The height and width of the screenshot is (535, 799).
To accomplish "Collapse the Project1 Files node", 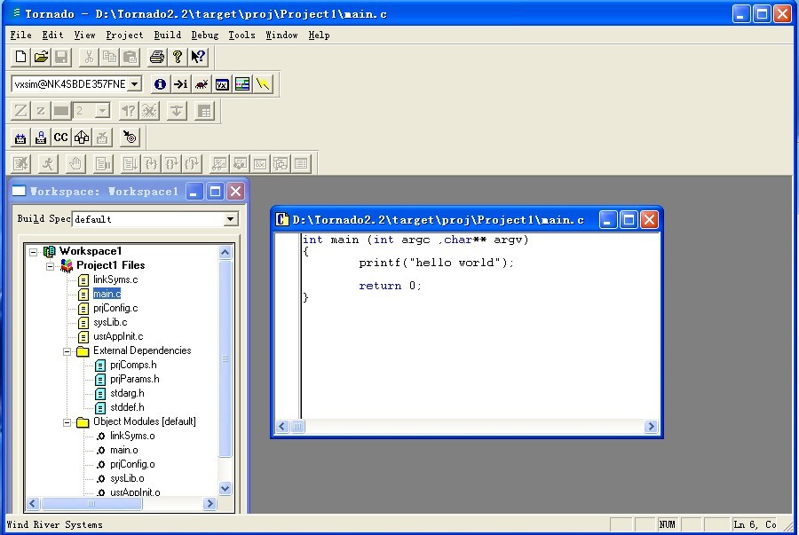I will (x=50, y=265).
